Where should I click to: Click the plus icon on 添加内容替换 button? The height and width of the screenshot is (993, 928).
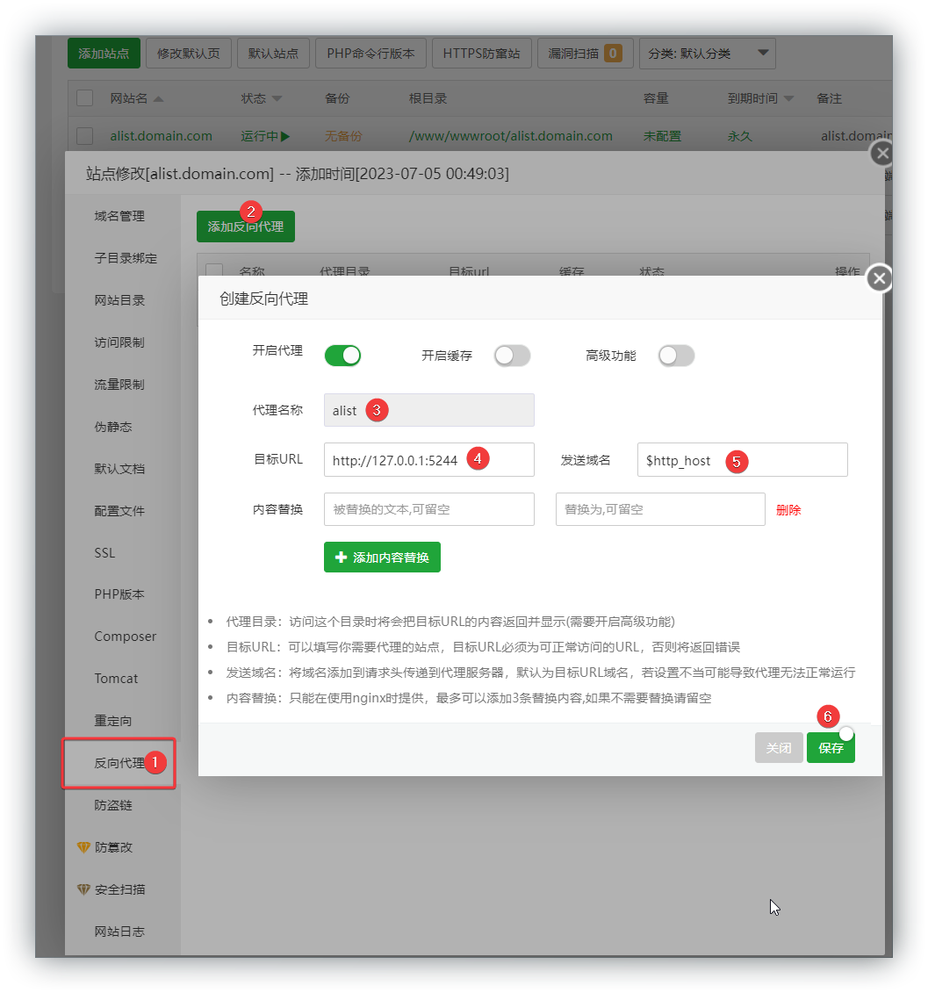pyautogui.click(x=341, y=557)
